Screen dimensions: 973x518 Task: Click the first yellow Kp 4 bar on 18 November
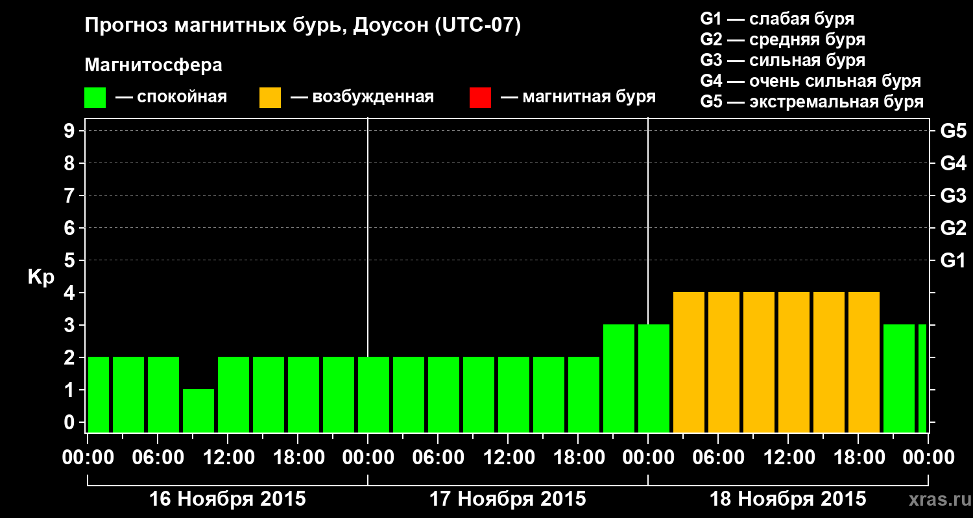click(689, 362)
